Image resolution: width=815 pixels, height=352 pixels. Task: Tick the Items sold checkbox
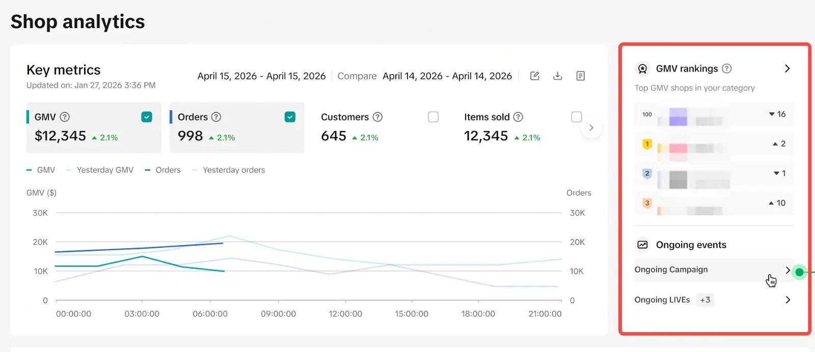pos(576,117)
